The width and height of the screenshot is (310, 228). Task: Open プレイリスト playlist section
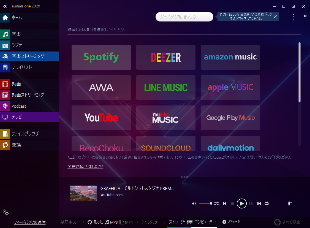[30, 67]
